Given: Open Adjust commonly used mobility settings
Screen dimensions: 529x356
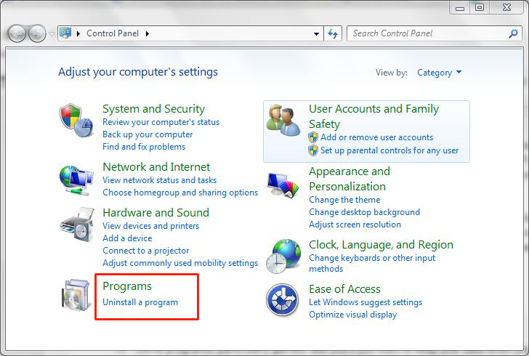Looking at the screenshot, I should click(180, 263).
